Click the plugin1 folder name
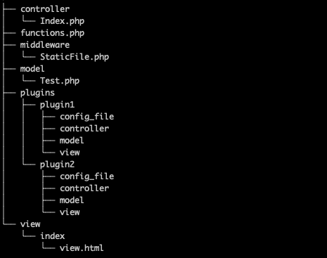This screenshot has width=327, height=258. (57, 105)
